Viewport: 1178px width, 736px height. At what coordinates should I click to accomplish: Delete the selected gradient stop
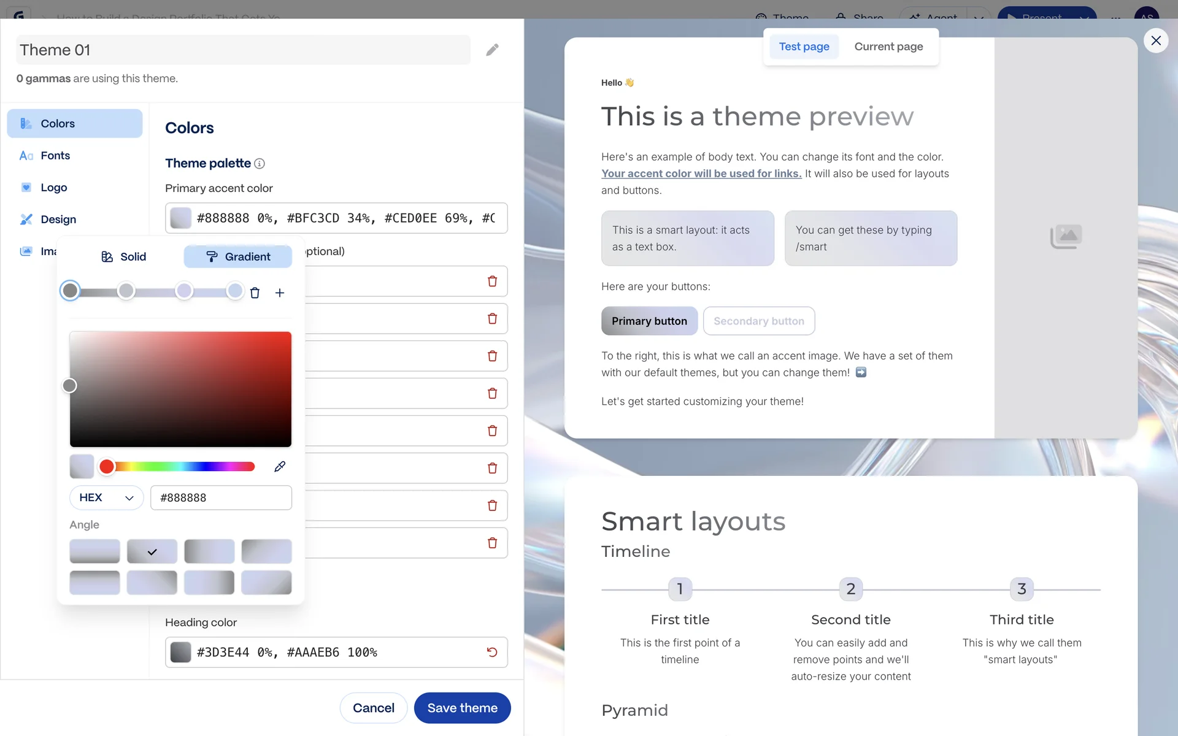255,293
